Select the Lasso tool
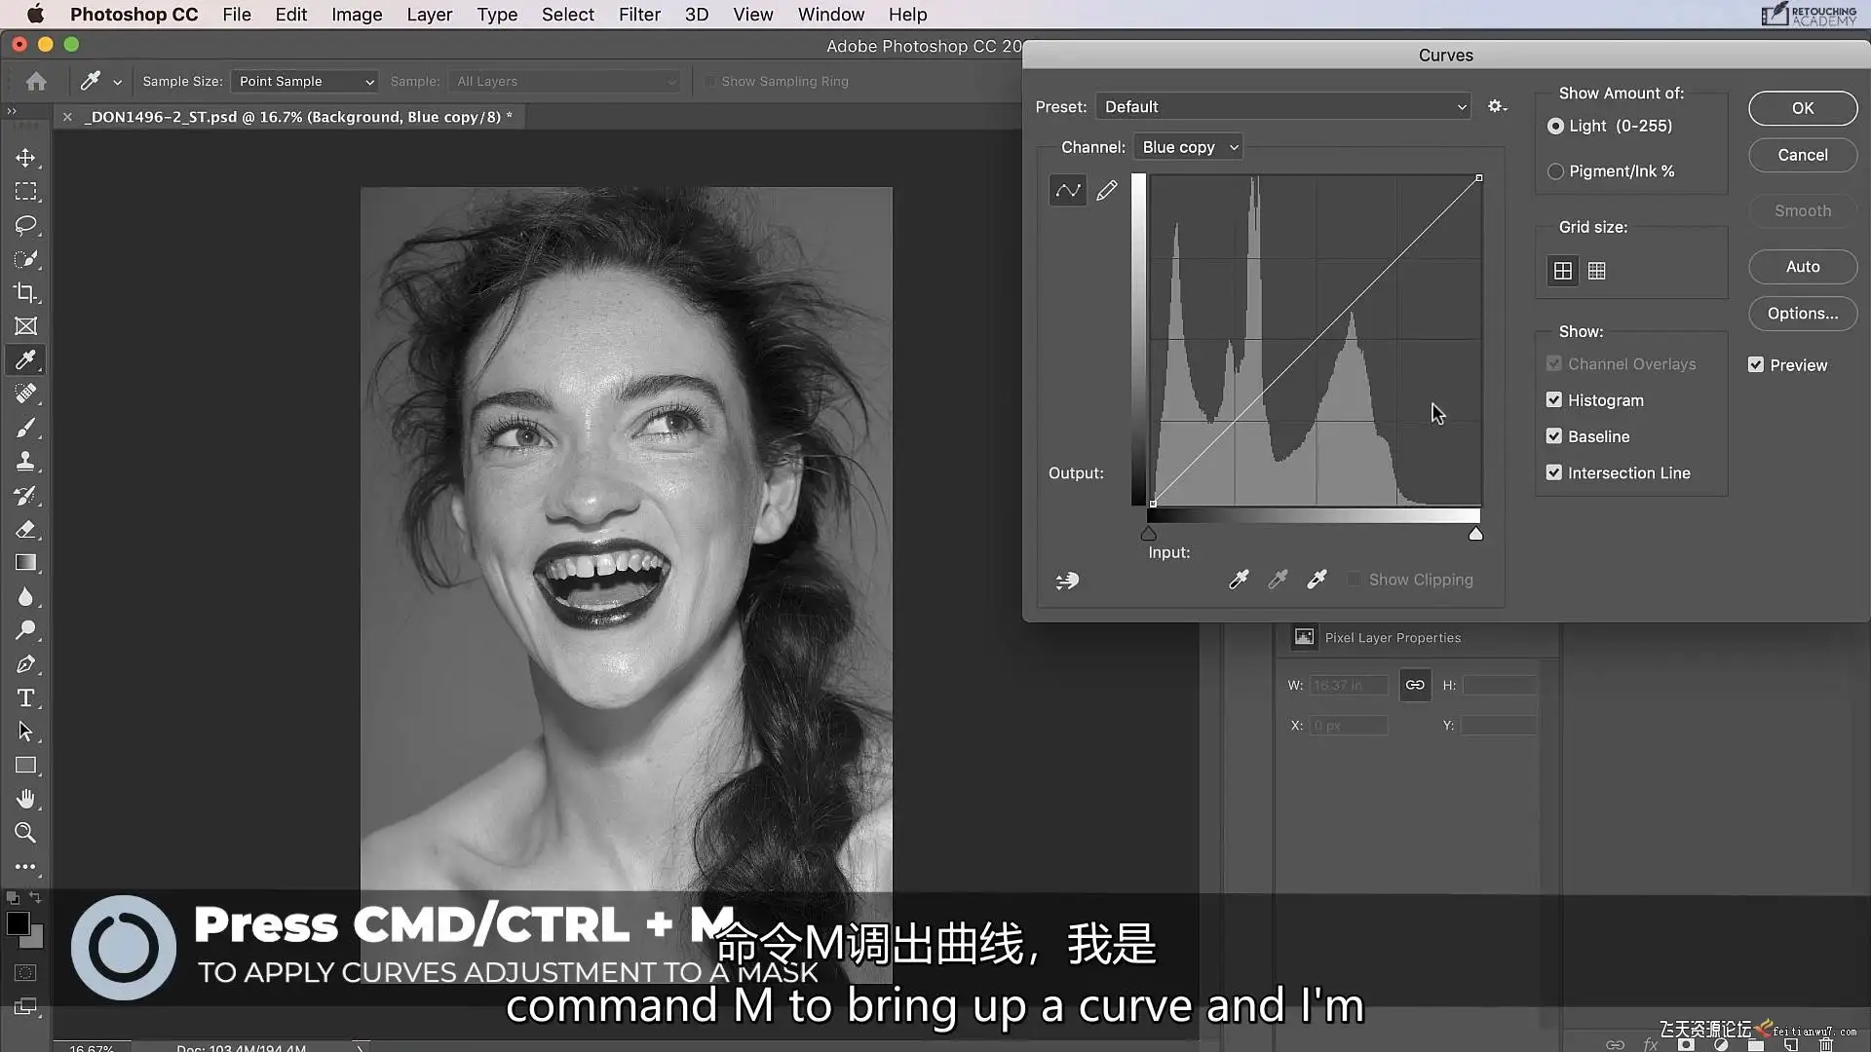Viewport: 1871px width, 1052px height. click(x=26, y=225)
